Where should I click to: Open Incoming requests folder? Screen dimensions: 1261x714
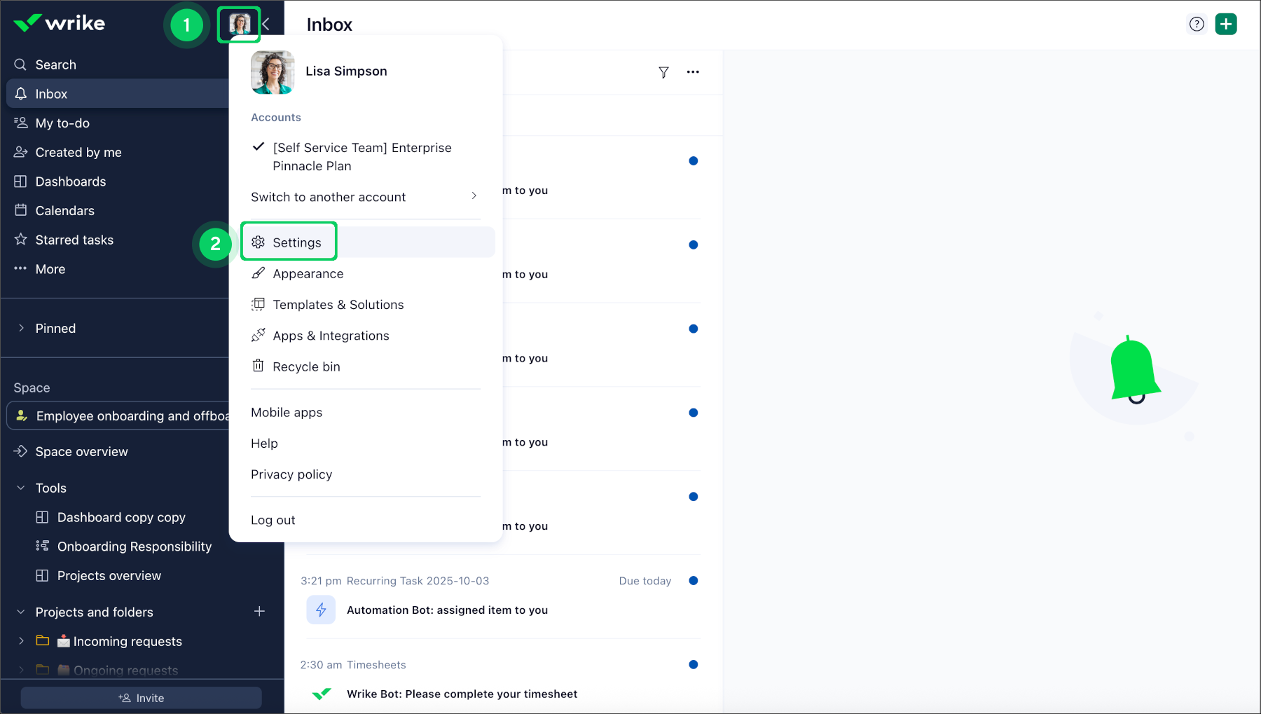click(127, 641)
